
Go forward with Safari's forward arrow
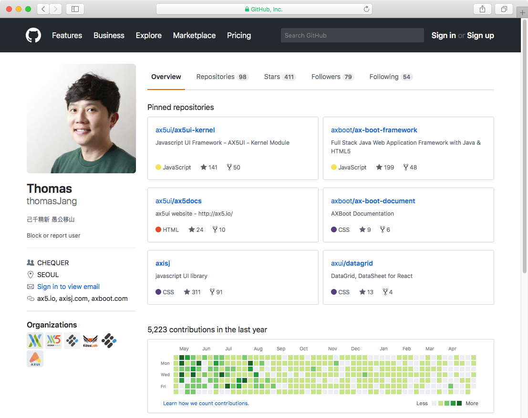pyautogui.click(x=55, y=9)
